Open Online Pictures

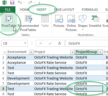[71, 23]
